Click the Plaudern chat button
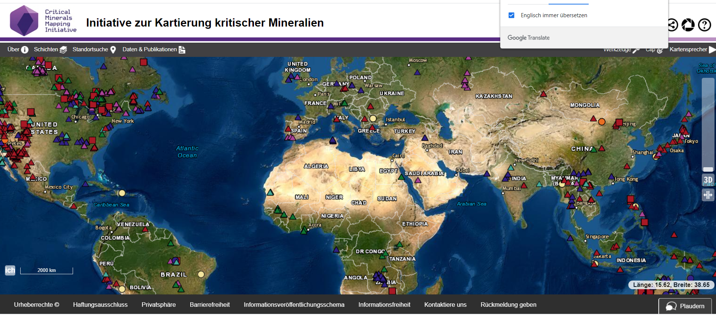 [x=685, y=306]
